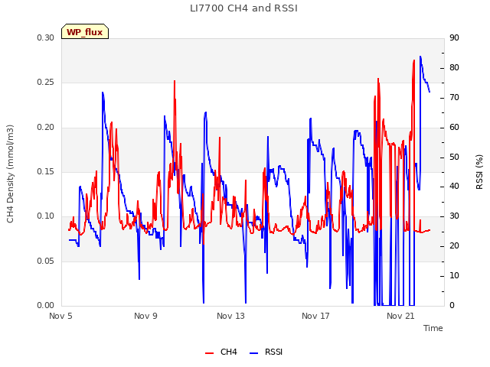Click the Time axis label

pos(433,328)
